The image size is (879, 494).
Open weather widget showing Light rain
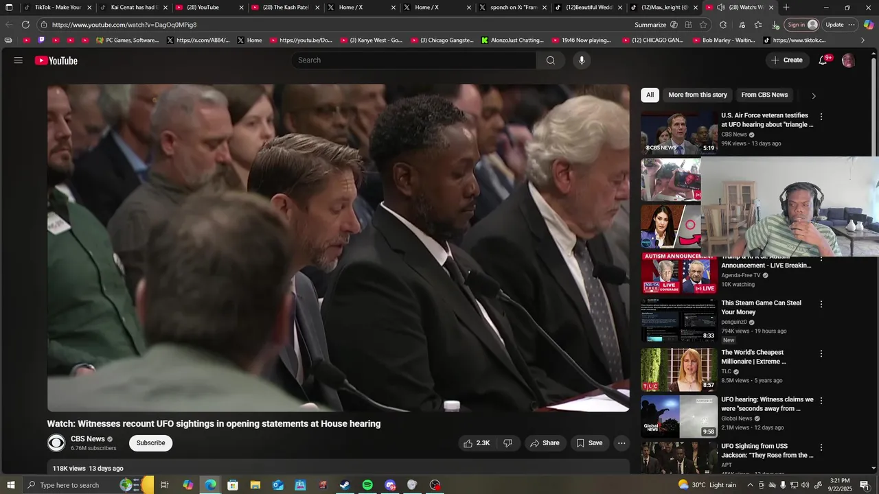point(706,485)
